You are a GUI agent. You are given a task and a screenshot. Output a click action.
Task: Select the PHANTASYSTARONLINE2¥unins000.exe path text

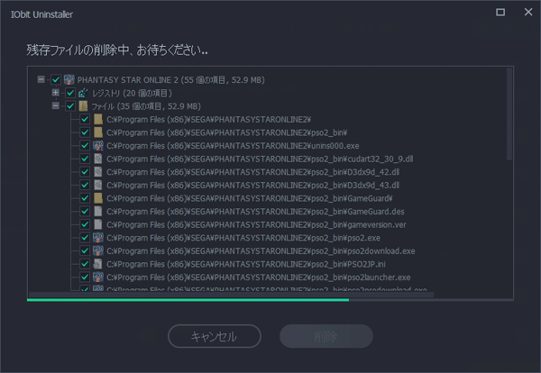[x=233, y=146]
